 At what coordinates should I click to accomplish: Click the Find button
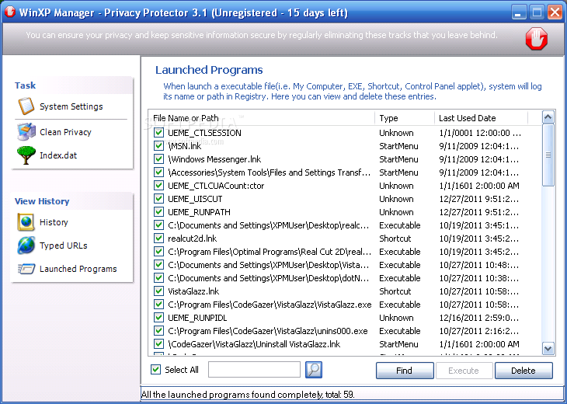tap(405, 371)
